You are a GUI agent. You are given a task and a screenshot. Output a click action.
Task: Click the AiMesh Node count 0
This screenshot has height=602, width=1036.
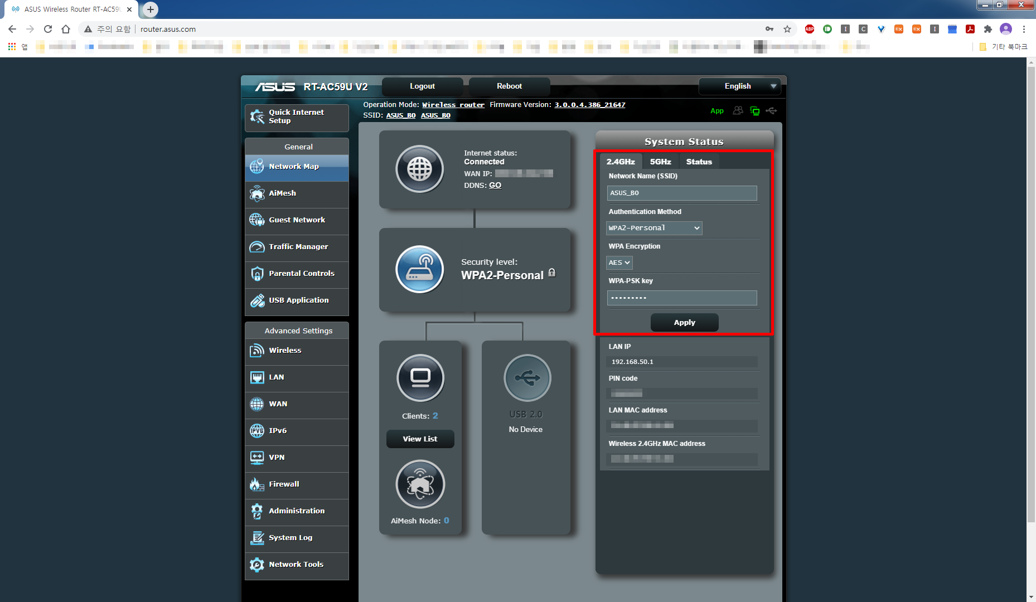(446, 521)
